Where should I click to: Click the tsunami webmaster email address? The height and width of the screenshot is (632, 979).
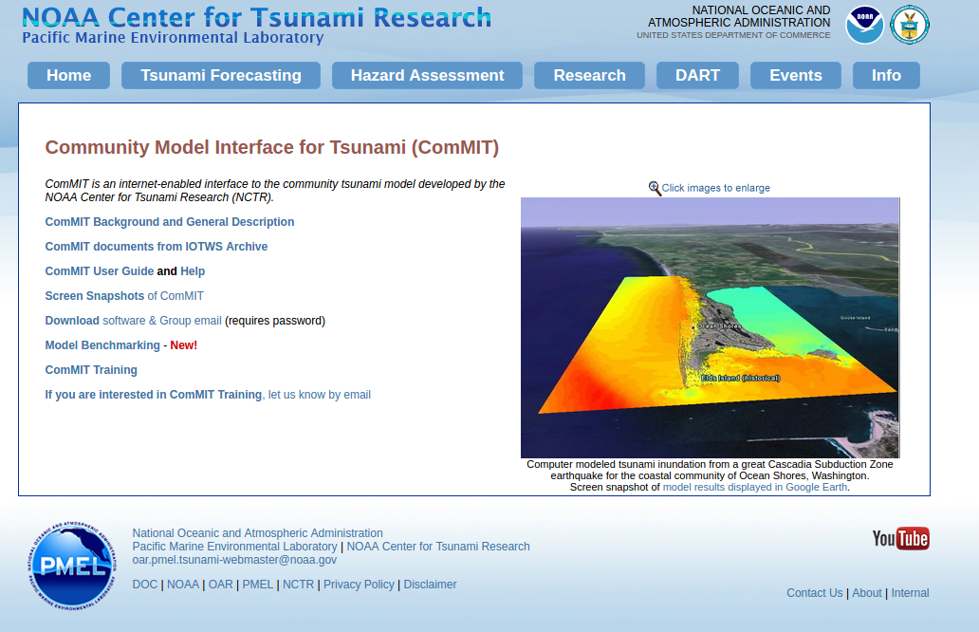click(x=234, y=560)
